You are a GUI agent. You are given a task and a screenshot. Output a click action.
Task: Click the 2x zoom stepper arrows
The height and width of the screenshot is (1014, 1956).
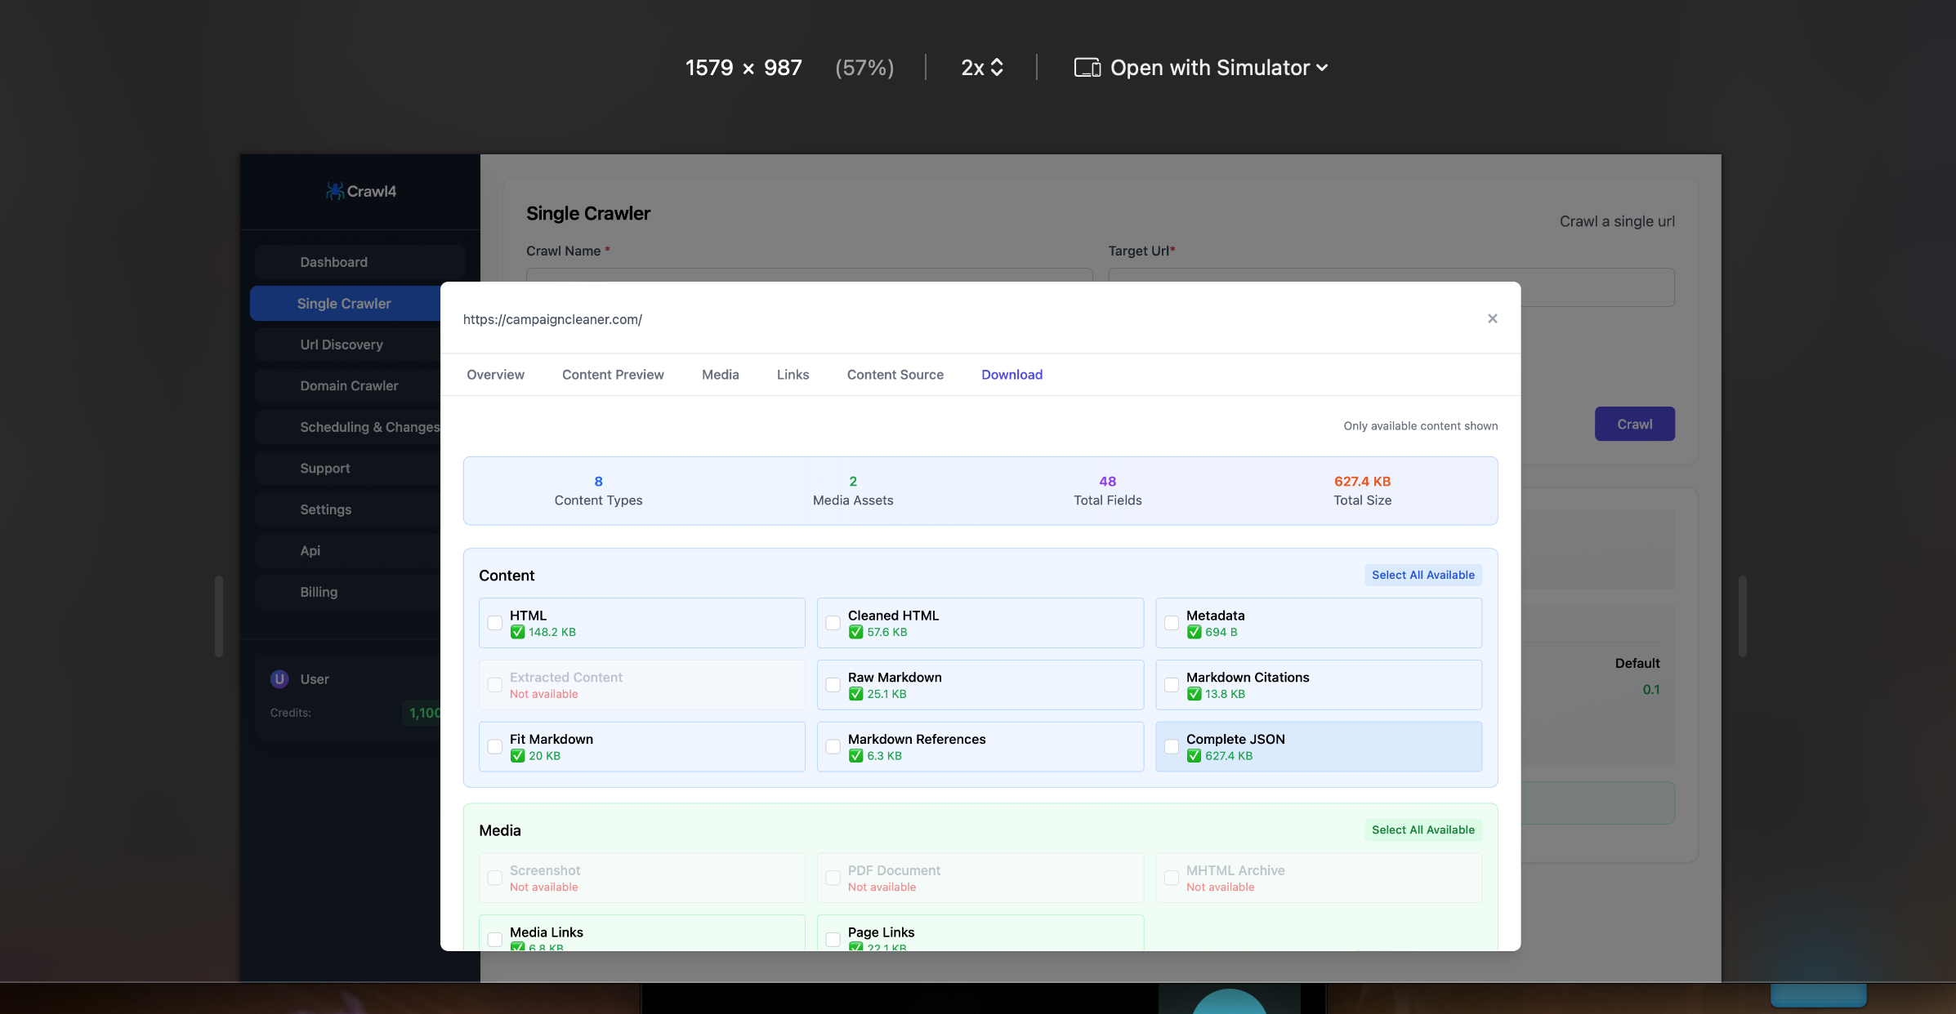click(998, 67)
